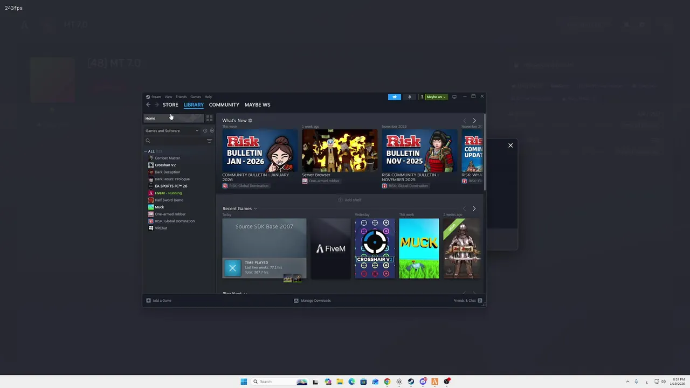
Task: Open File Explorer from the taskbar
Action: coord(340,382)
